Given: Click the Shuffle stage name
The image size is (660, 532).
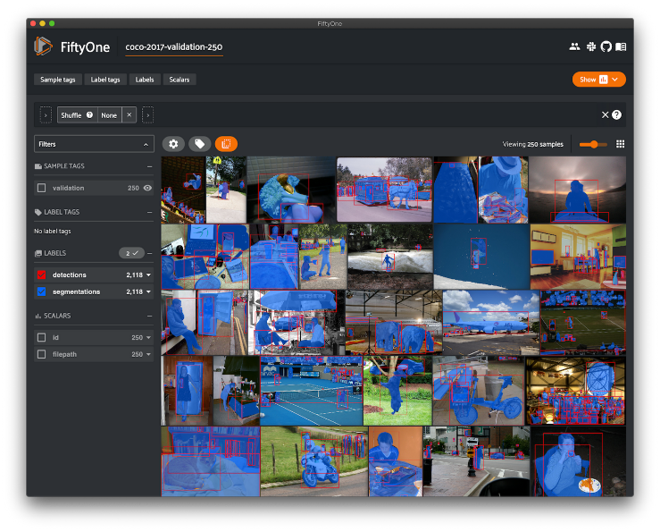Looking at the screenshot, I should pos(71,114).
